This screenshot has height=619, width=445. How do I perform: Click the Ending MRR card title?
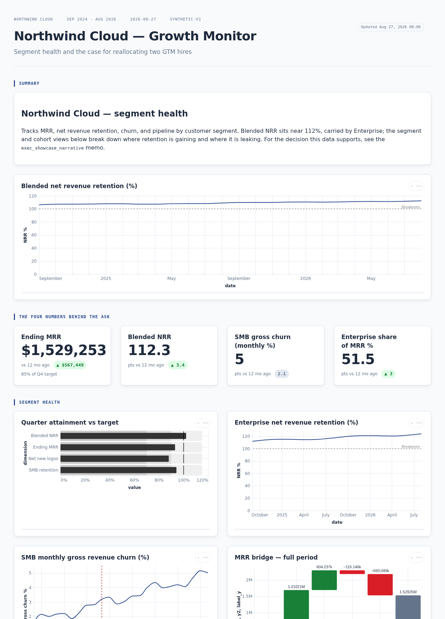click(41, 337)
